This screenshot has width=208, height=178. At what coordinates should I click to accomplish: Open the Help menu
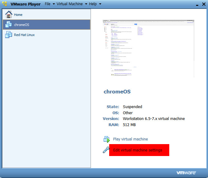(x=93, y=4)
